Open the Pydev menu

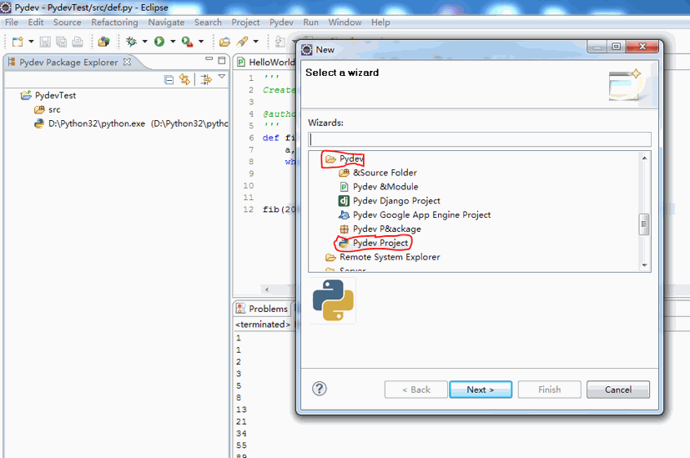tap(282, 23)
